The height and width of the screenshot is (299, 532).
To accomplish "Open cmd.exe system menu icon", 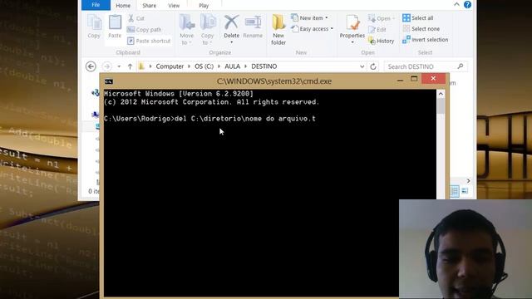I will (x=109, y=81).
